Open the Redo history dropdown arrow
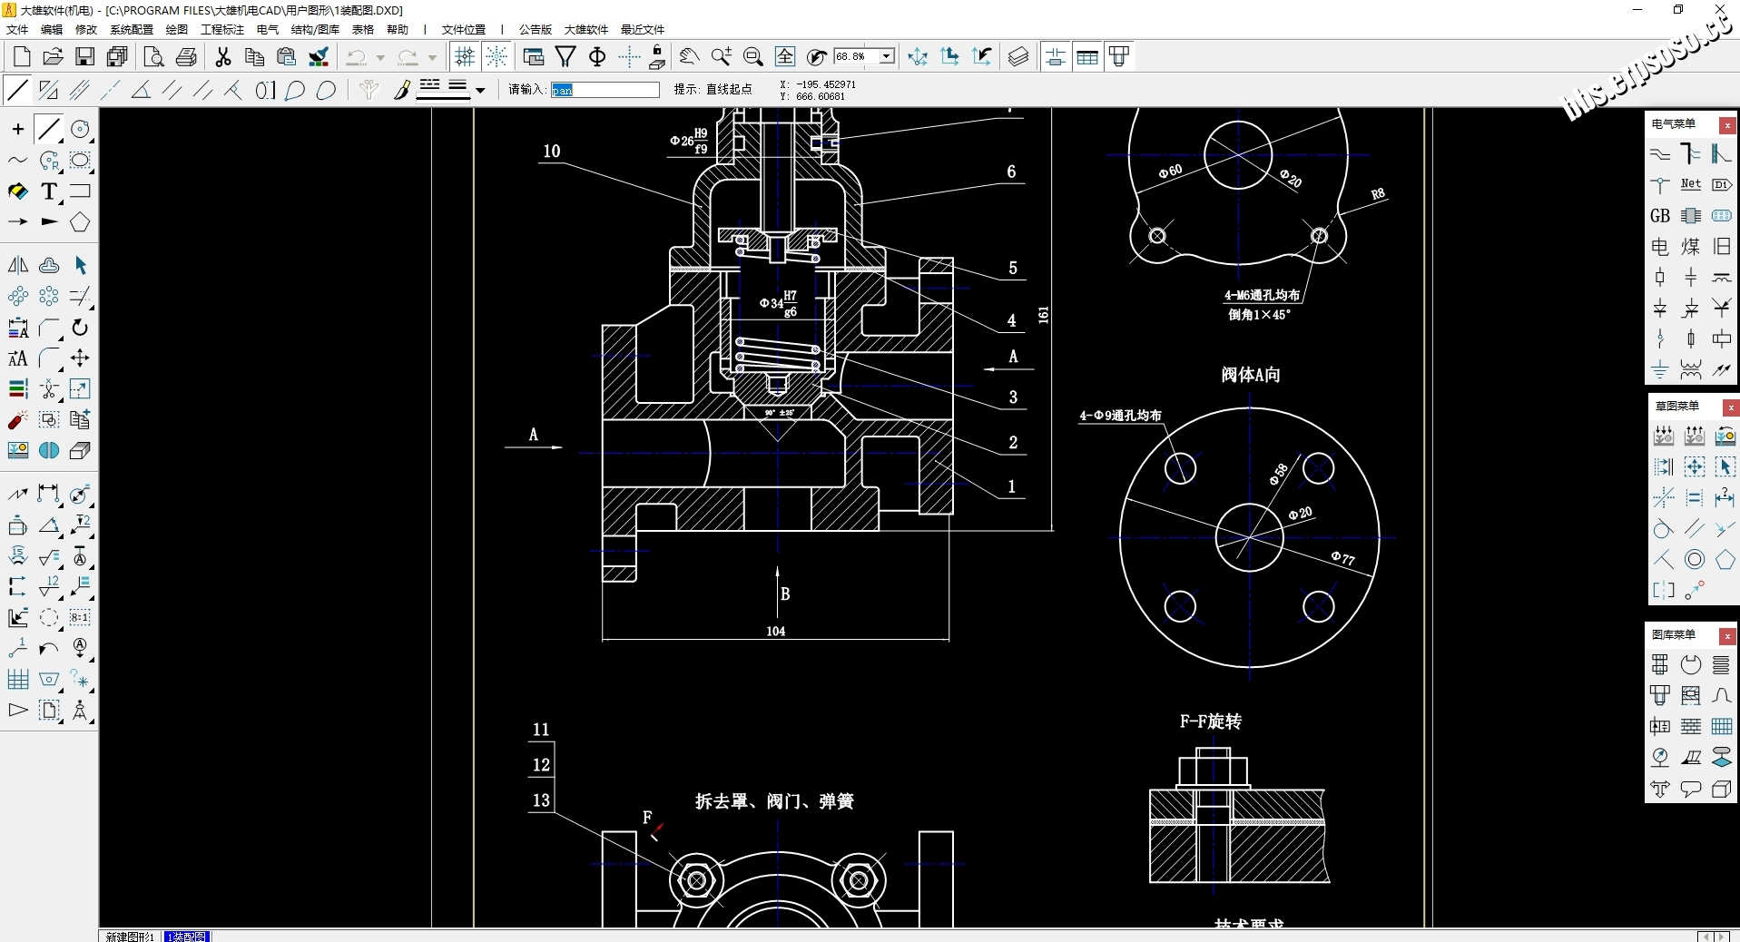The image size is (1740, 942). (432, 58)
